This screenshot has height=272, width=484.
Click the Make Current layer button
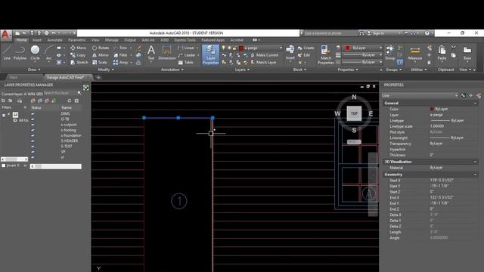tap(264, 55)
